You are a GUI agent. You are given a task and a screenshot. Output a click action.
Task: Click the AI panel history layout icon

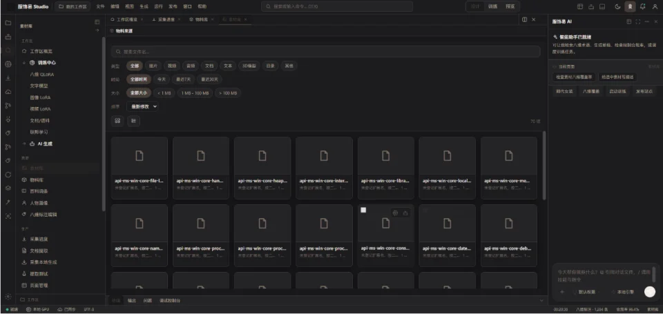coord(629,21)
